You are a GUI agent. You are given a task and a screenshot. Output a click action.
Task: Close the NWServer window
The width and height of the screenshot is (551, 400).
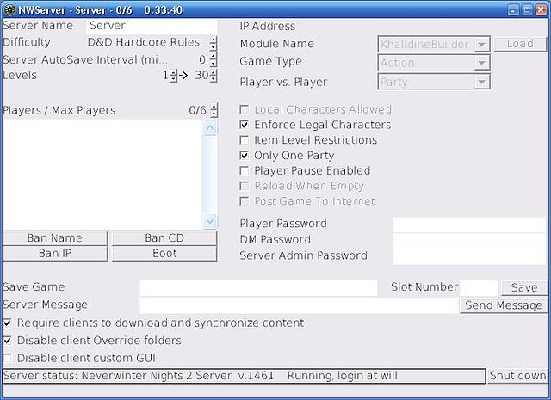click(x=541, y=9)
